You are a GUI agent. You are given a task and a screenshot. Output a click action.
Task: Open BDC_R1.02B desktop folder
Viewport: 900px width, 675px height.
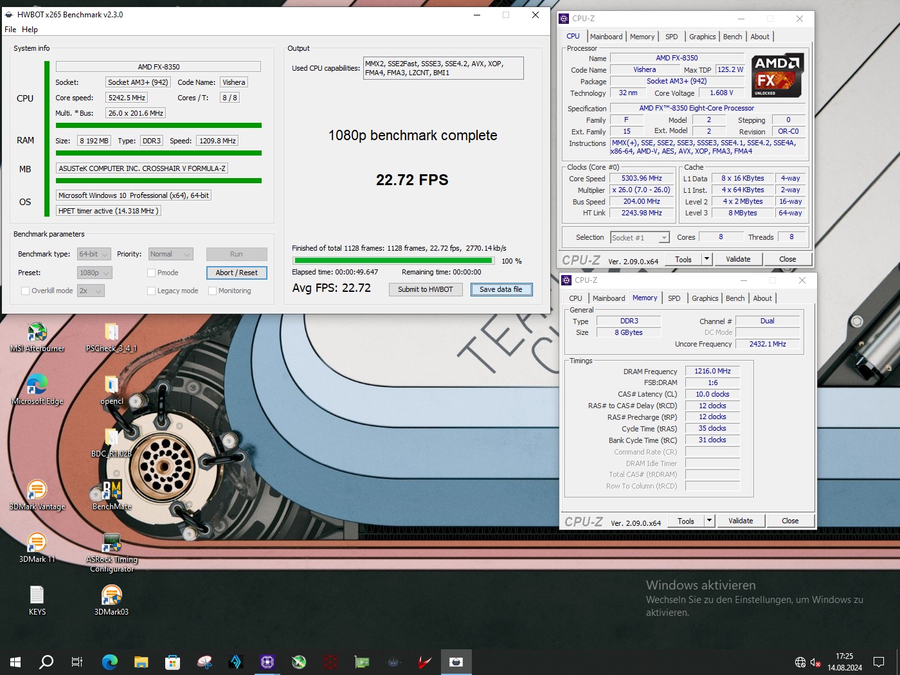[111, 442]
